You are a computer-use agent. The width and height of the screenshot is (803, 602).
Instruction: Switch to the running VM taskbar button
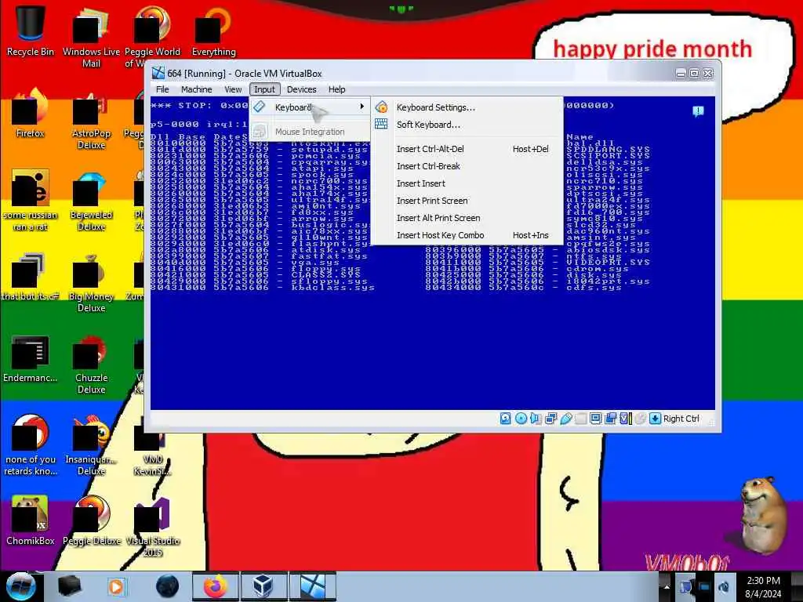(312, 586)
